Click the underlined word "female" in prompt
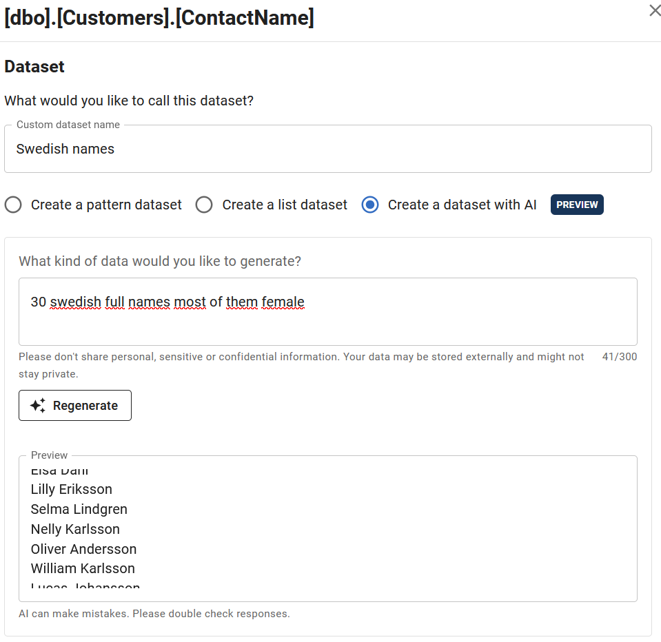Viewport: 661px width, 642px height. (x=283, y=302)
